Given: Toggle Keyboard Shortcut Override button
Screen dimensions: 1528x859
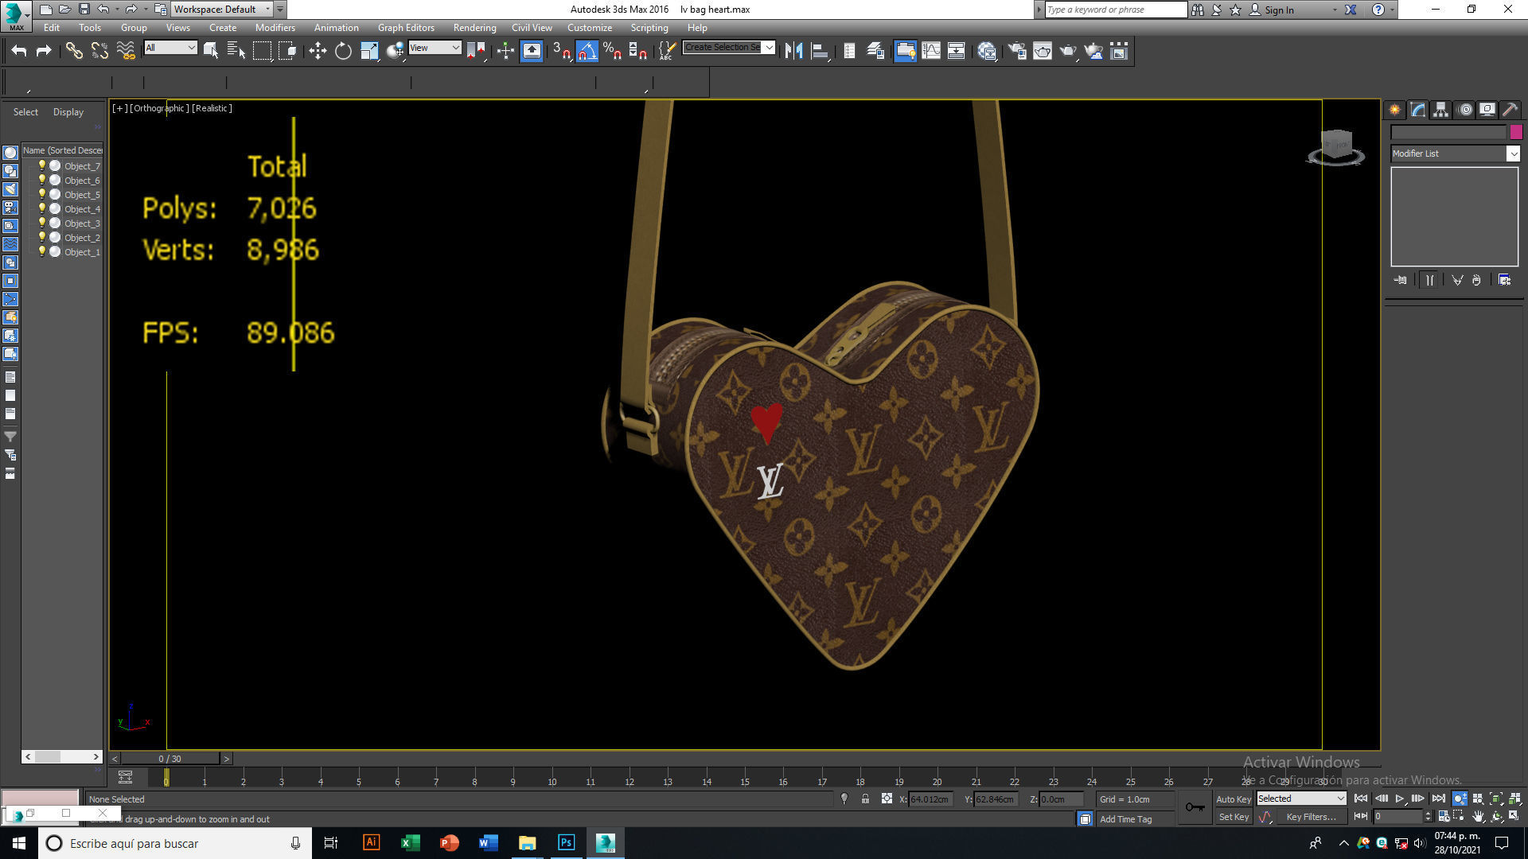Looking at the screenshot, I should [x=532, y=51].
